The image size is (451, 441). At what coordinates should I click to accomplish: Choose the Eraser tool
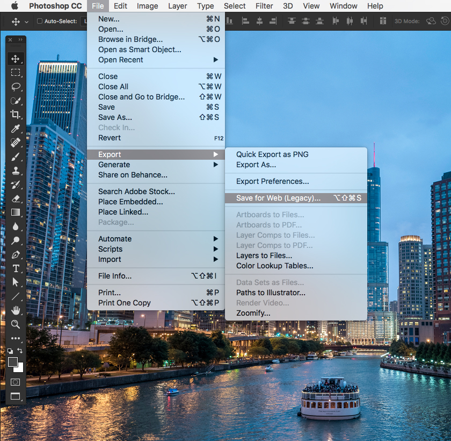tap(16, 198)
